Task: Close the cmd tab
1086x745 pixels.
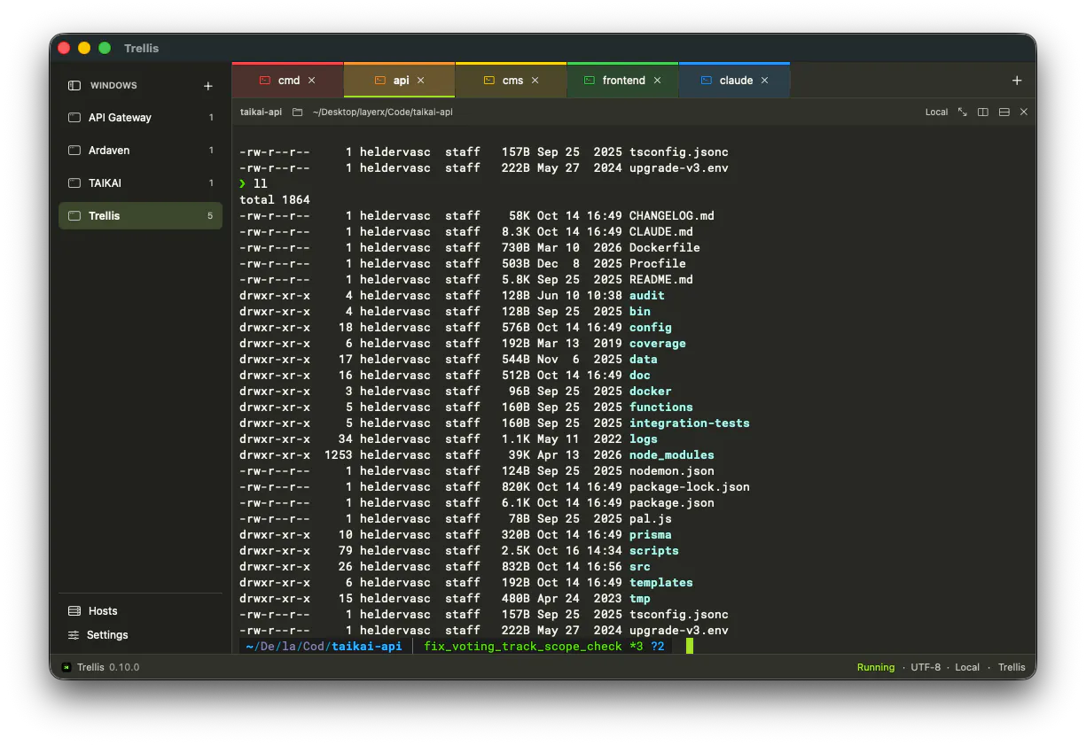Action: coord(311,81)
